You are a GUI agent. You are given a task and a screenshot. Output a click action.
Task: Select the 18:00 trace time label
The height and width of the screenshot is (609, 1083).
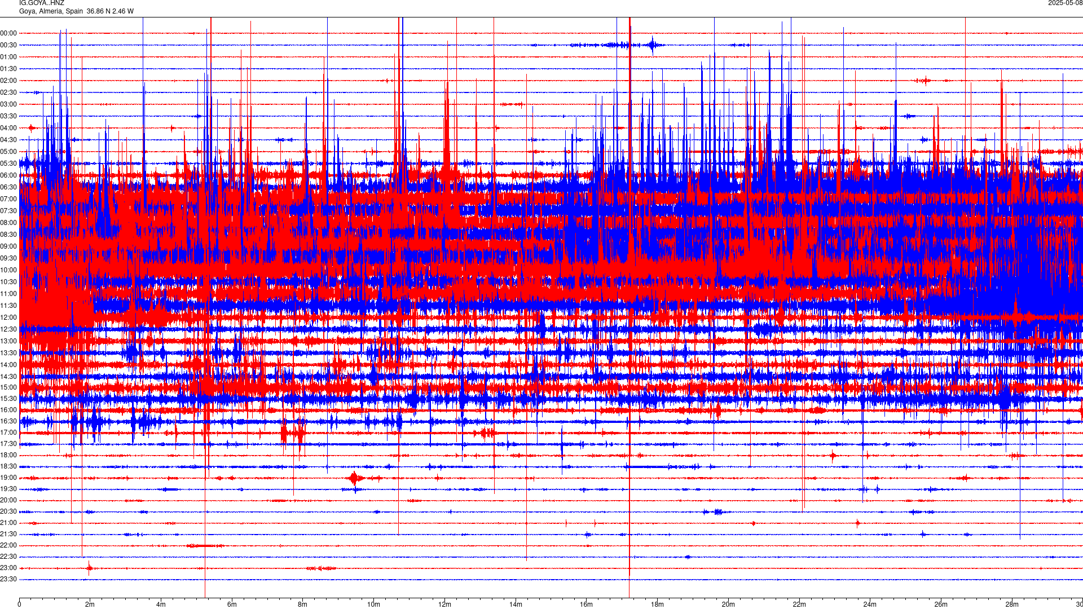click(8, 455)
